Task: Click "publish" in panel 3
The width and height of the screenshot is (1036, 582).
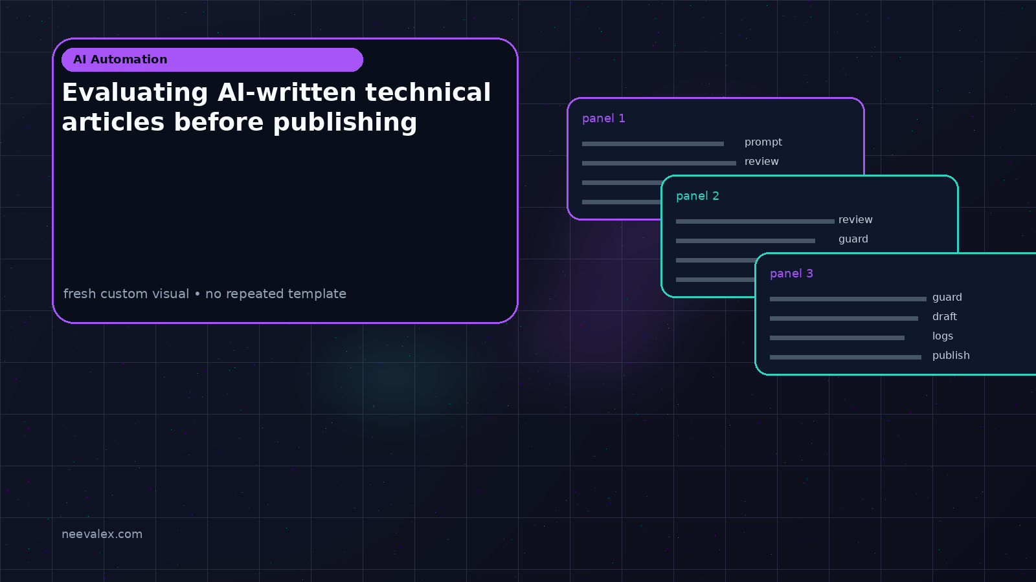Action: pyautogui.click(x=951, y=356)
